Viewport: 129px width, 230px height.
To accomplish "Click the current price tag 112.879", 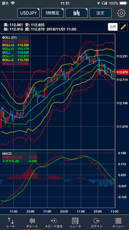I will point(122,72).
